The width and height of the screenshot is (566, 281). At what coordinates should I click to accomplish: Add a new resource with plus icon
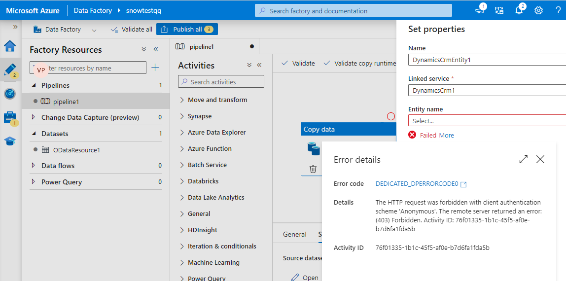click(155, 68)
